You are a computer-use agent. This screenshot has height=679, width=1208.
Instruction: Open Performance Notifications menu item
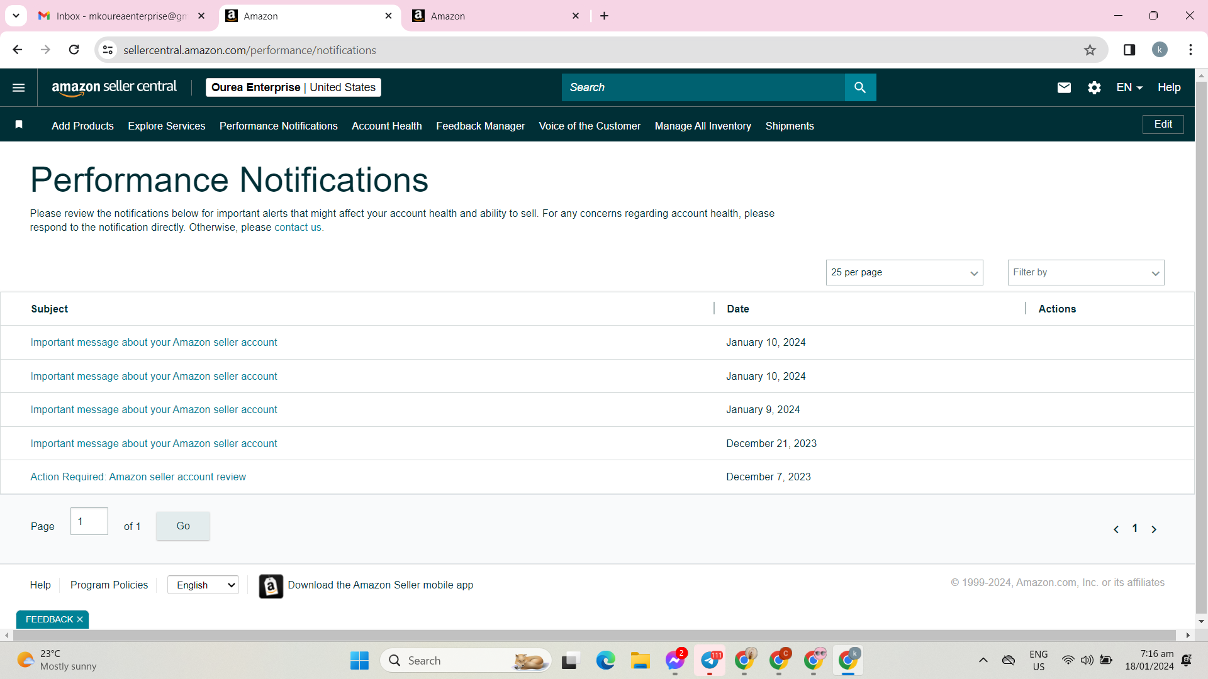coord(279,126)
